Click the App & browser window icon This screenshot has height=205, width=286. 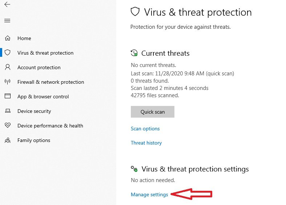tap(8, 96)
